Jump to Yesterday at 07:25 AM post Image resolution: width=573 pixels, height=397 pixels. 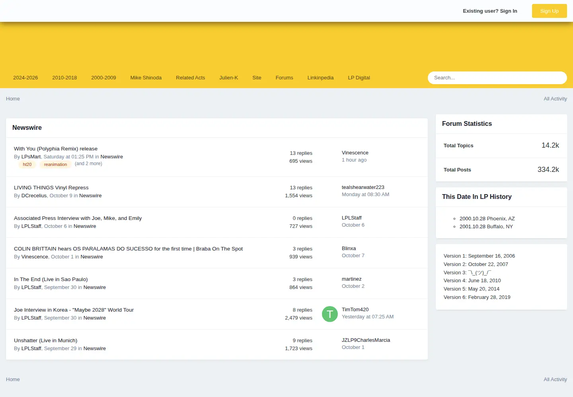(x=368, y=317)
